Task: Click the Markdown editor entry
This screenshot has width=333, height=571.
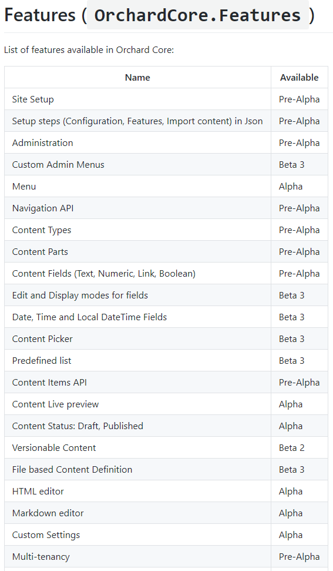Action: [x=48, y=513]
